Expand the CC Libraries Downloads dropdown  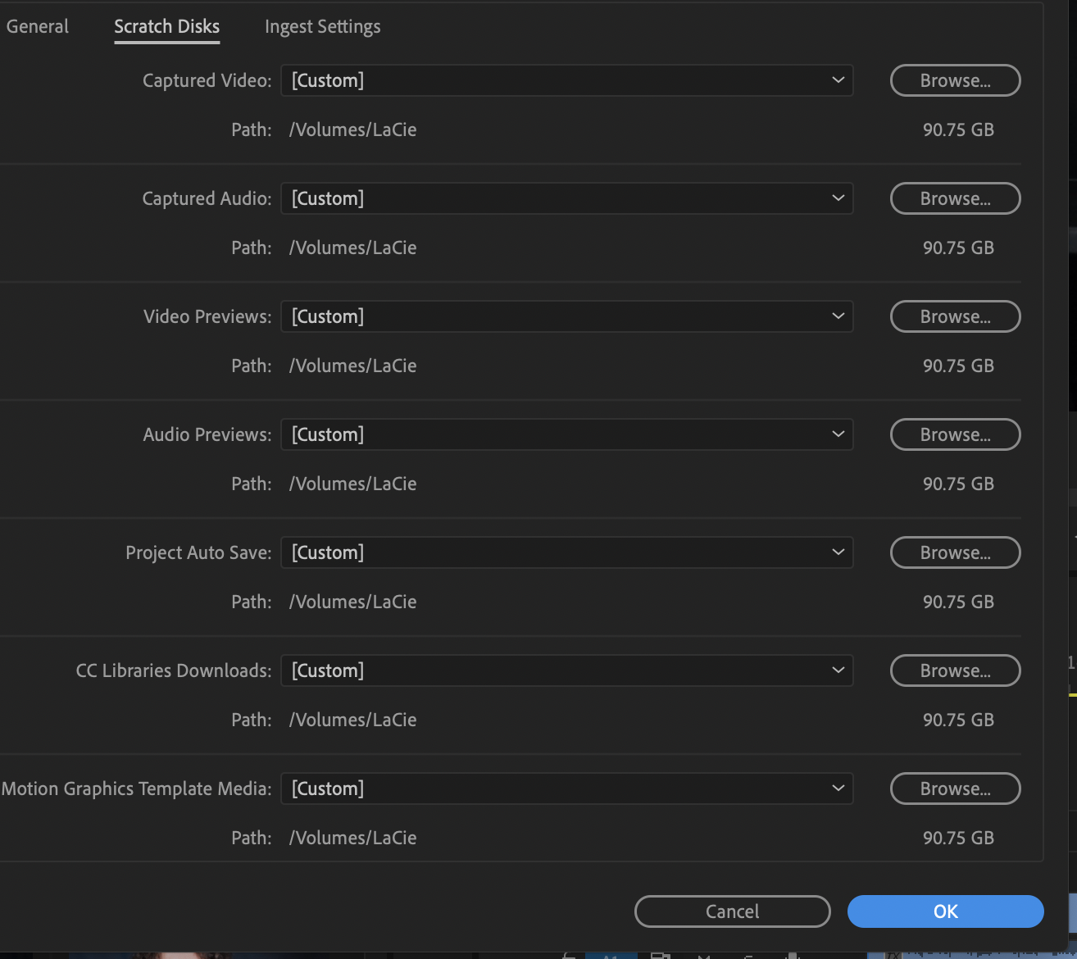point(566,670)
